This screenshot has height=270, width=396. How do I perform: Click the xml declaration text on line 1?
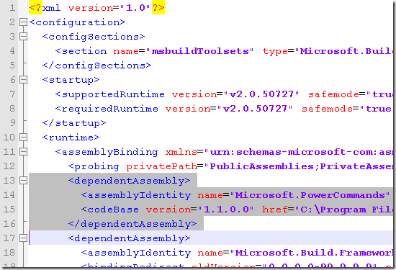96,8
